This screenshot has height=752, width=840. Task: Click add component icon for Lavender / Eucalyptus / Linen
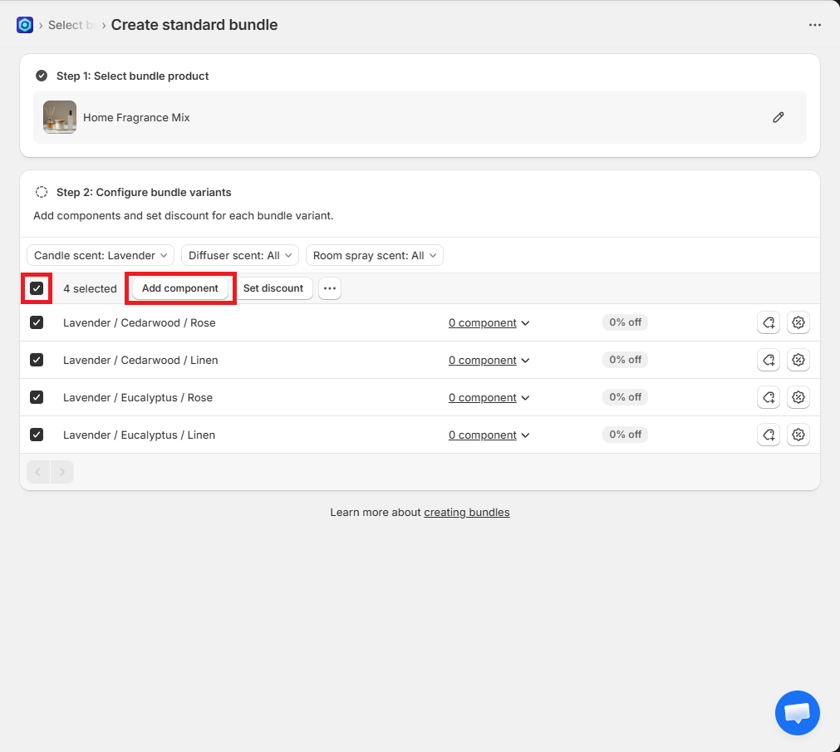click(769, 435)
